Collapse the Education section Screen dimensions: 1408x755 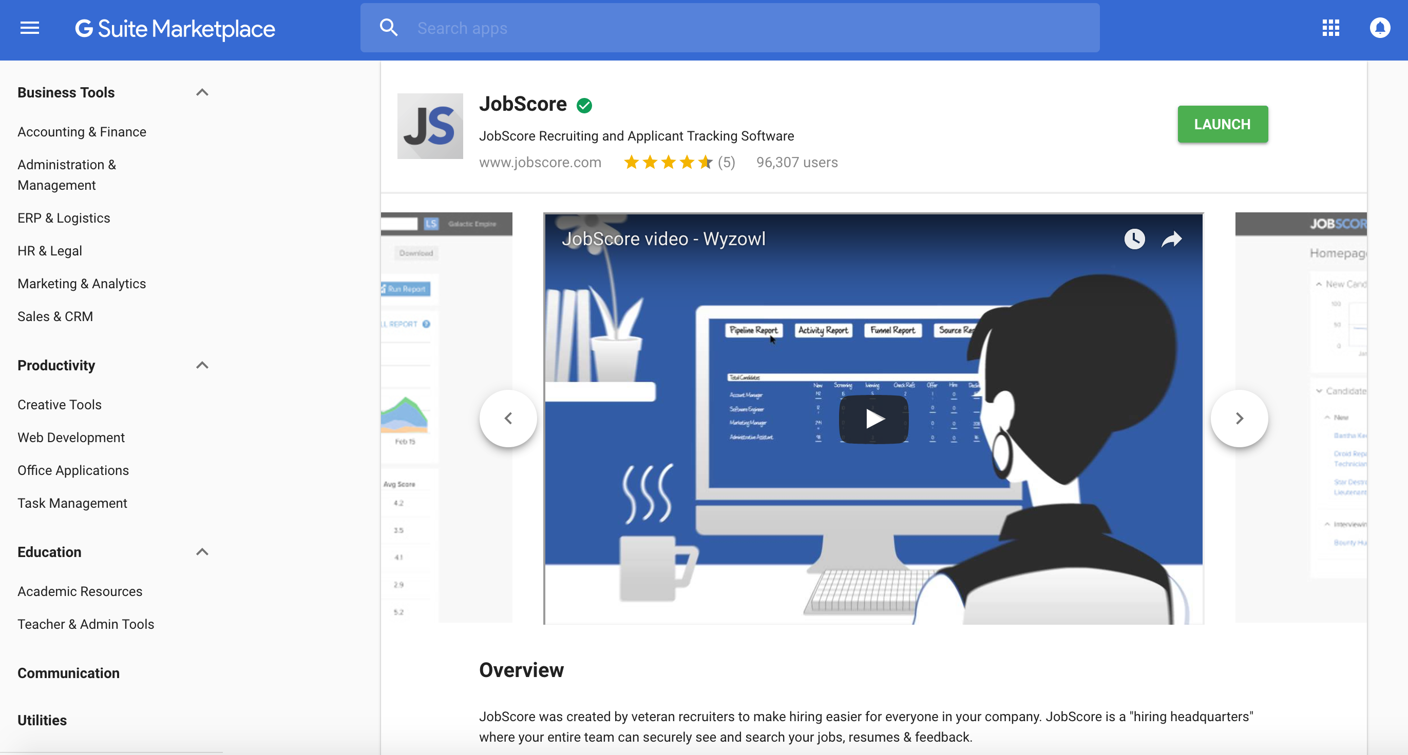coord(202,552)
